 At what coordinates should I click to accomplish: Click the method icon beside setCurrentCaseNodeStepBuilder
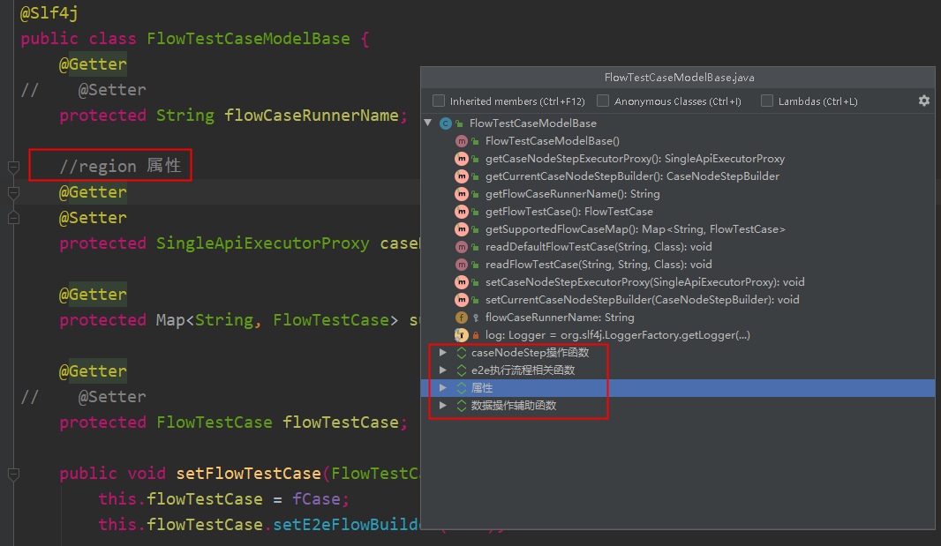point(461,299)
